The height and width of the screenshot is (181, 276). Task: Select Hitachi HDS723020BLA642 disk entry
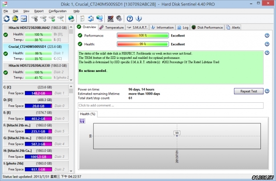[36, 34]
